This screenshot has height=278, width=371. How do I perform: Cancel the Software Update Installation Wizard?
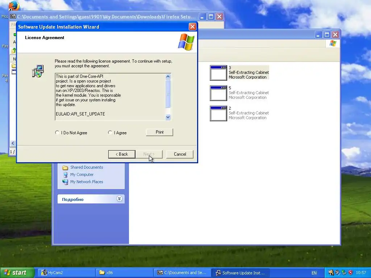point(180,154)
